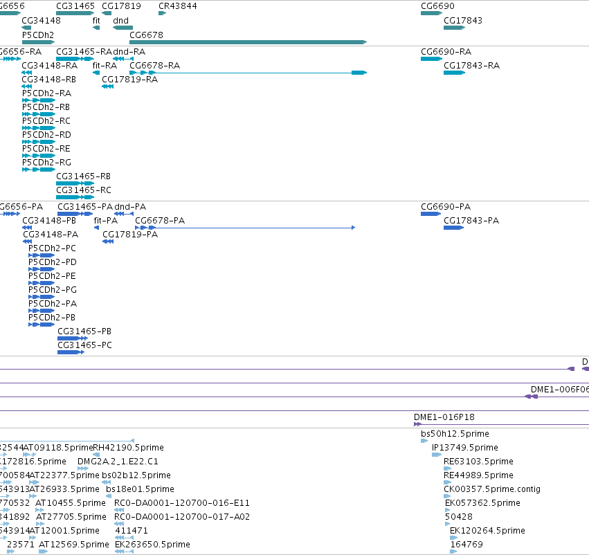Click protein dnd-PA label
This screenshot has height=555, width=589.
[x=130, y=207]
